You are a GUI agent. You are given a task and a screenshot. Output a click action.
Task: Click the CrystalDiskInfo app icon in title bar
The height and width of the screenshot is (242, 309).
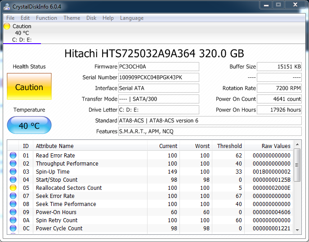pos(8,6)
